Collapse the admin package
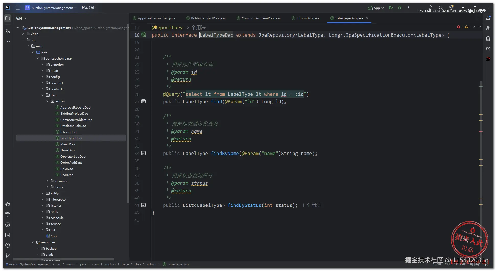 coord(47,101)
